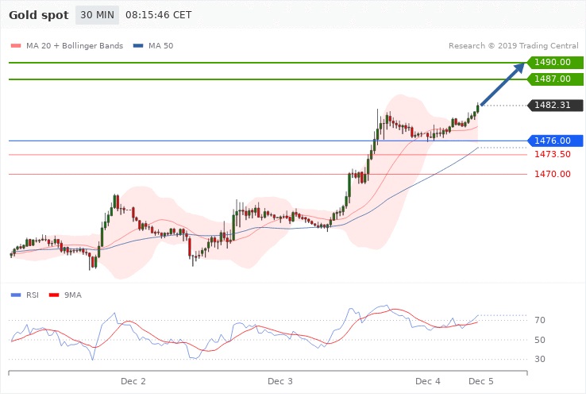The image size is (586, 397).
Task: Click the blue upward forecast arrow
Action: (503, 87)
